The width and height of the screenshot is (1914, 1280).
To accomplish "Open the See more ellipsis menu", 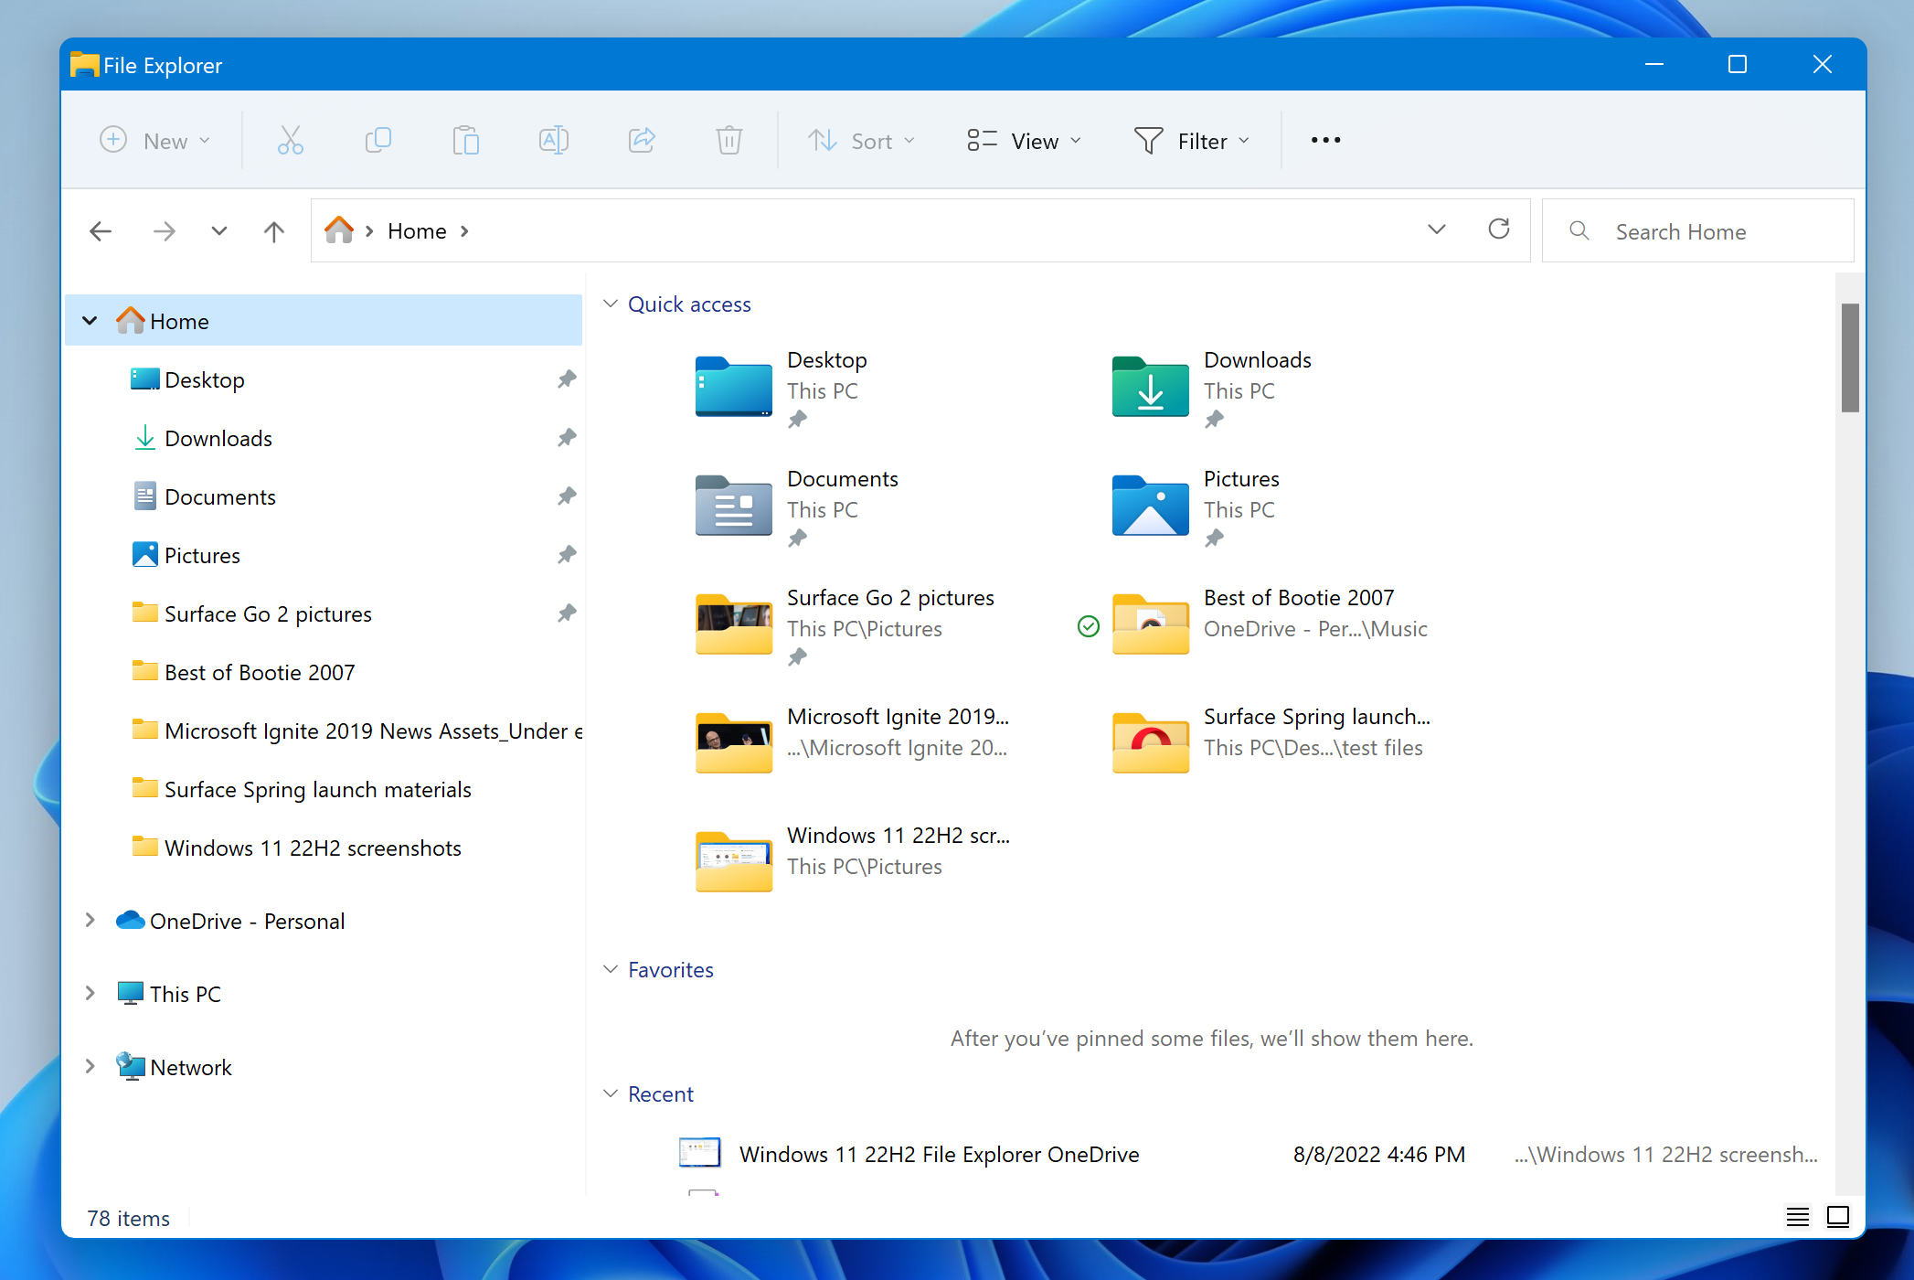I will click(1325, 140).
